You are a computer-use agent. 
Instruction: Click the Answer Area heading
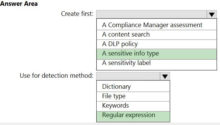(19, 4)
